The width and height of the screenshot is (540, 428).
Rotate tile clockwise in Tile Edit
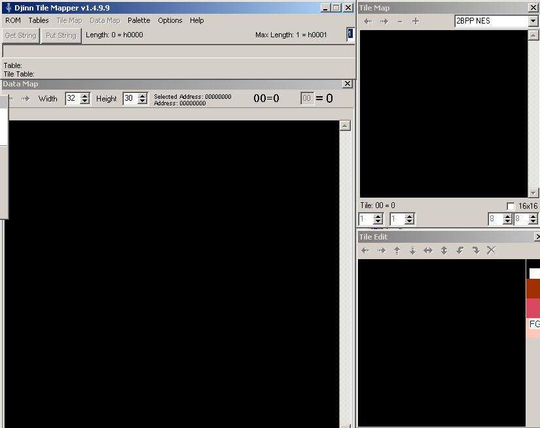[x=476, y=251]
